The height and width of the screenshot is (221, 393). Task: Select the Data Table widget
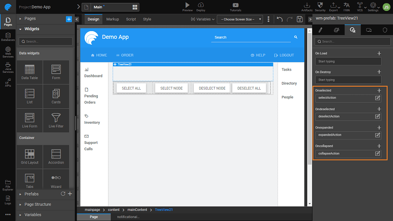[29, 71]
